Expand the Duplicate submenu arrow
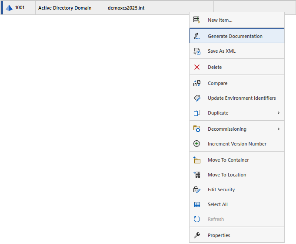The height and width of the screenshot is (244, 296). pyautogui.click(x=278, y=113)
